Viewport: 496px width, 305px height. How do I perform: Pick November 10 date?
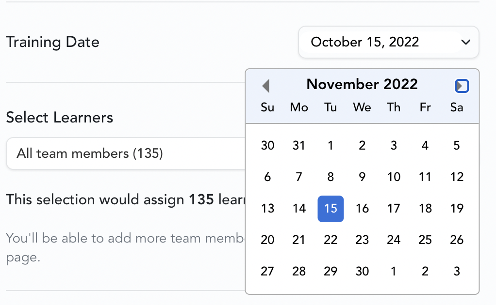(x=394, y=177)
